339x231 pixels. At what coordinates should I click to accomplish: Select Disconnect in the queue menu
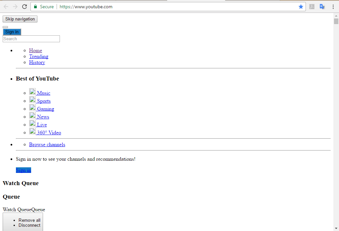[29, 225]
